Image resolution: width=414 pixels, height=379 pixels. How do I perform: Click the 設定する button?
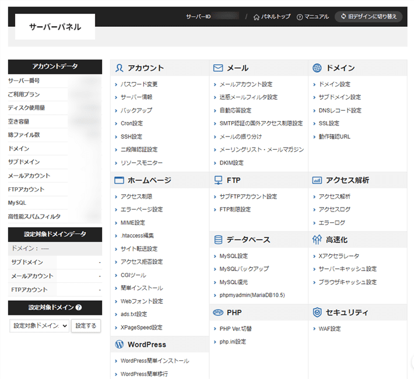tap(86, 326)
